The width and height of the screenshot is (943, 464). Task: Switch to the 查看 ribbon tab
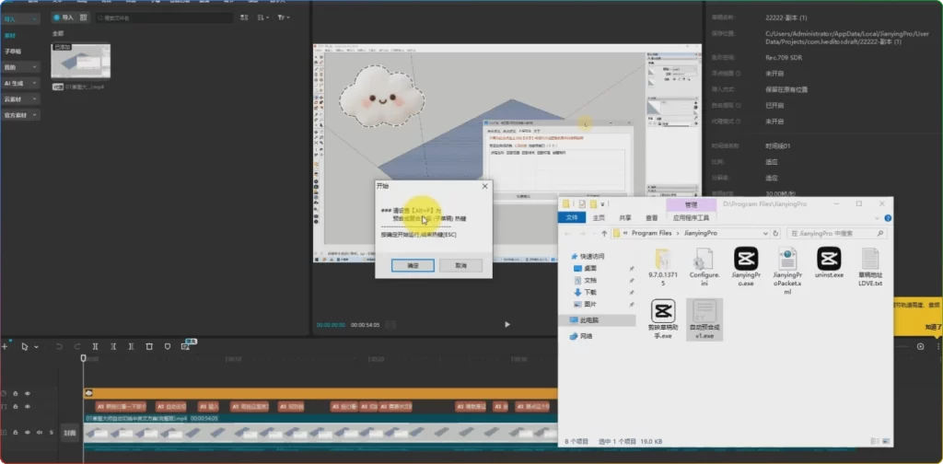click(x=651, y=218)
